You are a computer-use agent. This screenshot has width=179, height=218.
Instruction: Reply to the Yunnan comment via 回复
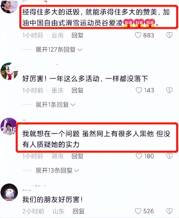coord(78,35)
